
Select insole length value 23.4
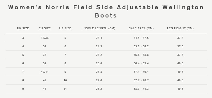point(99,38)
